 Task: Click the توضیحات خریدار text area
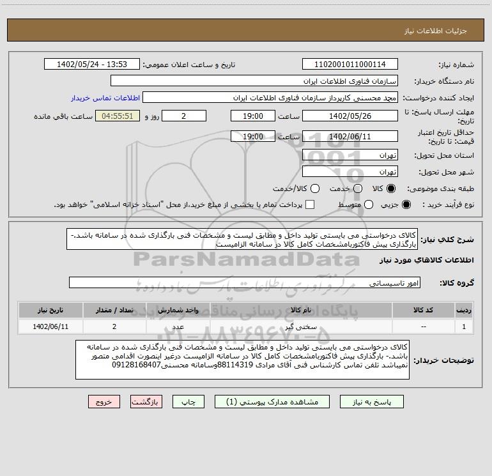243,360
